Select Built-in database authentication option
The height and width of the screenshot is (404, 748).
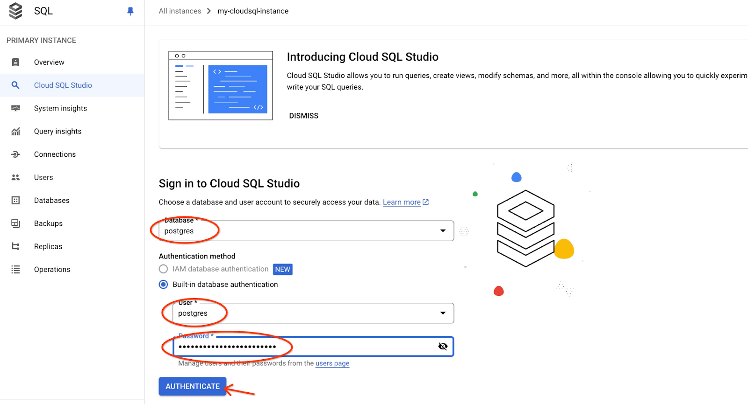point(163,285)
